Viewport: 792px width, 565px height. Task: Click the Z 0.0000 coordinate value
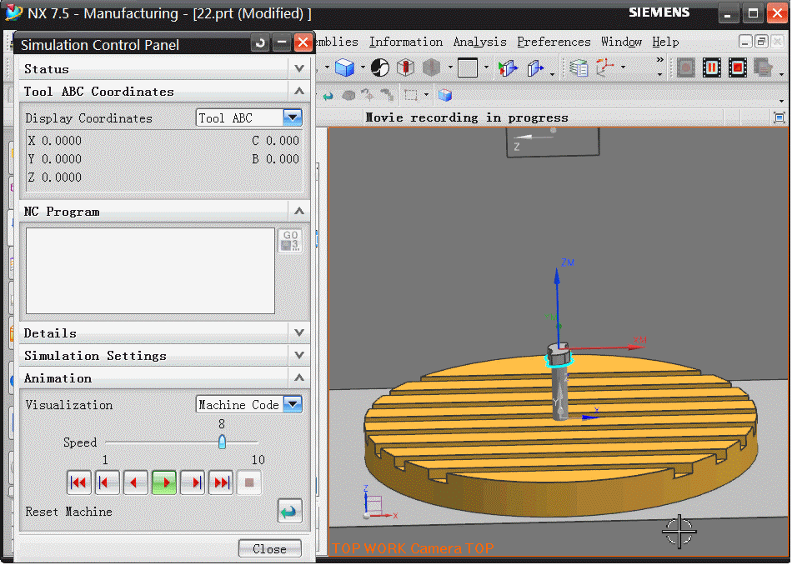pyautogui.click(x=54, y=177)
